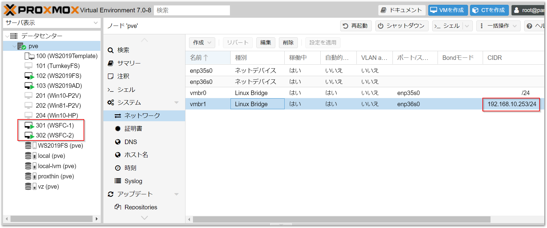
Task: Click the down chevron below the node menu
Action: [145, 218]
